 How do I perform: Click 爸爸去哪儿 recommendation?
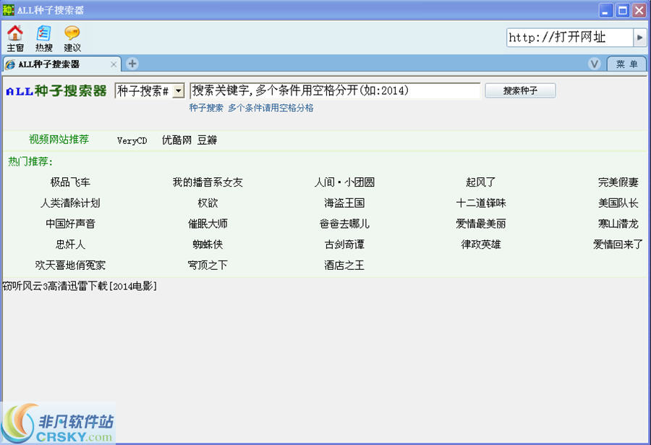coord(344,224)
